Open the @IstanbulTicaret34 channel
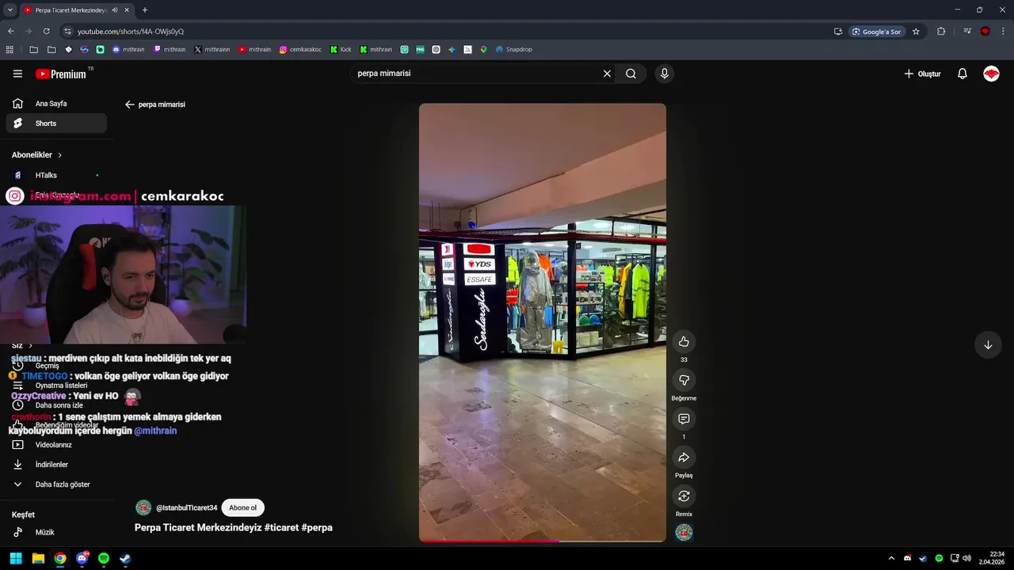The height and width of the screenshot is (570, 1014). click(x=186, y=507)
